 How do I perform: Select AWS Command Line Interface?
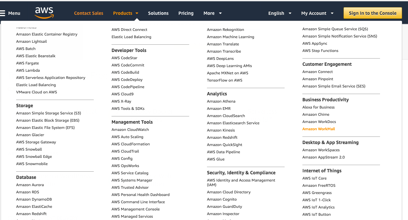tap(138, 202)
